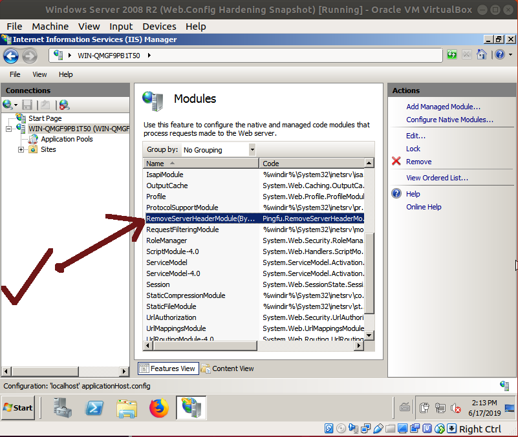Click the network tray icon
Viewport: 518px width, 437px height.
click(440, 409)
